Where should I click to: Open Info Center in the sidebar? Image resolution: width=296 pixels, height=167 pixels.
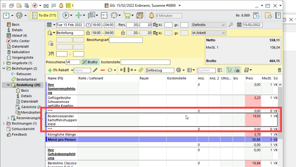(21, 41)
